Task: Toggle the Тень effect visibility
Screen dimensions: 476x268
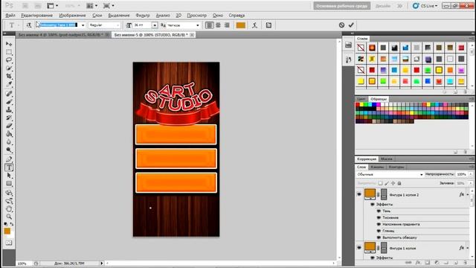Action: pyautogui.click(x=379, y=211)
